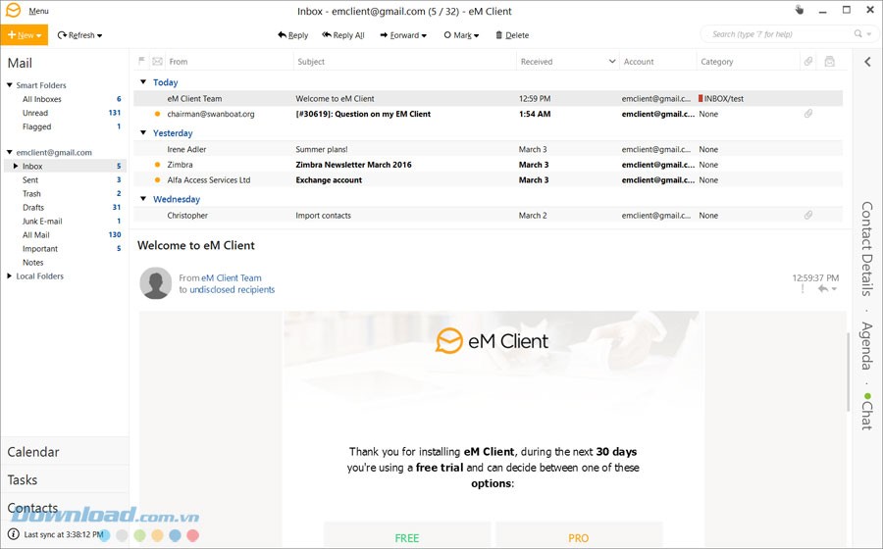This screenshot has height=549, width=883.
Task: Click the eM Client logo icon
Action: click(13, 10)
